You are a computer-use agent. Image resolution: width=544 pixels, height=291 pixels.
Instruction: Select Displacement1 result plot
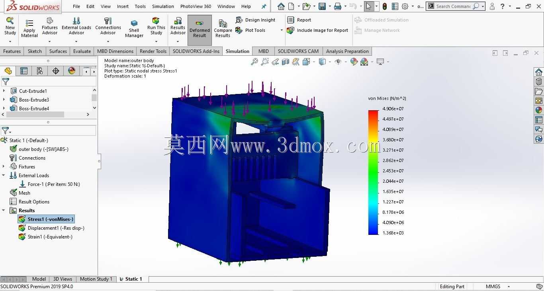tap(51, 228)
